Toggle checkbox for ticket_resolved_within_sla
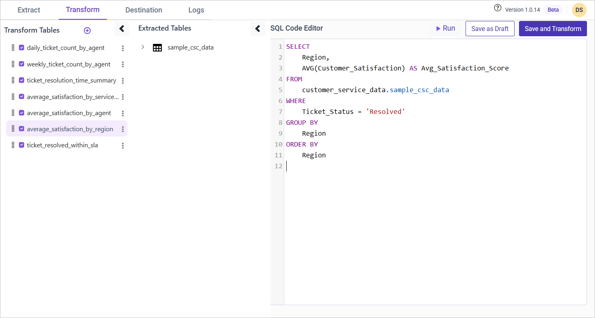Viewport: 595px width, 318px height. point(22,145)
